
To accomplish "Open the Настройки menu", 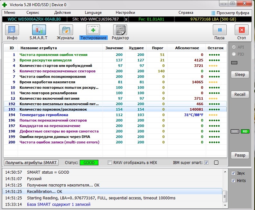I will coord(125,13).
